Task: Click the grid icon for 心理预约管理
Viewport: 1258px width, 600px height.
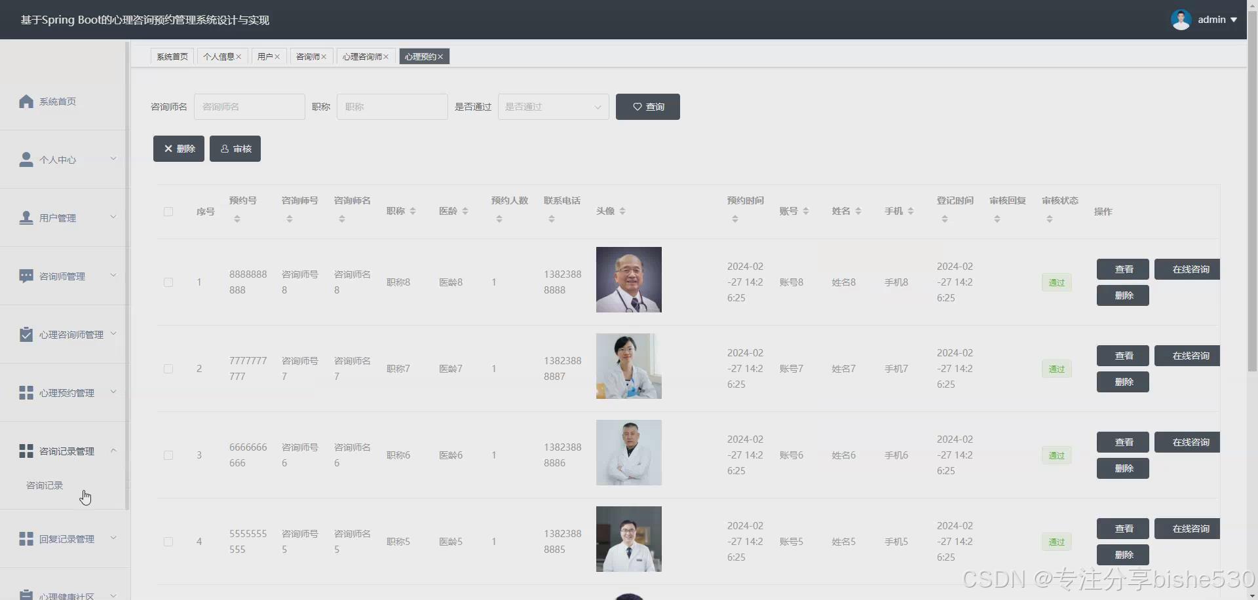Action: [26, 392]
